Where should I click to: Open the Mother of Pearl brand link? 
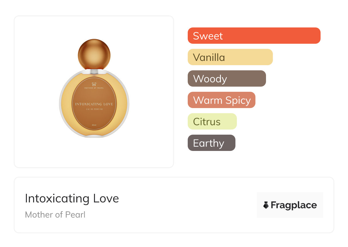pyautogui.click(x=55, y=215)
